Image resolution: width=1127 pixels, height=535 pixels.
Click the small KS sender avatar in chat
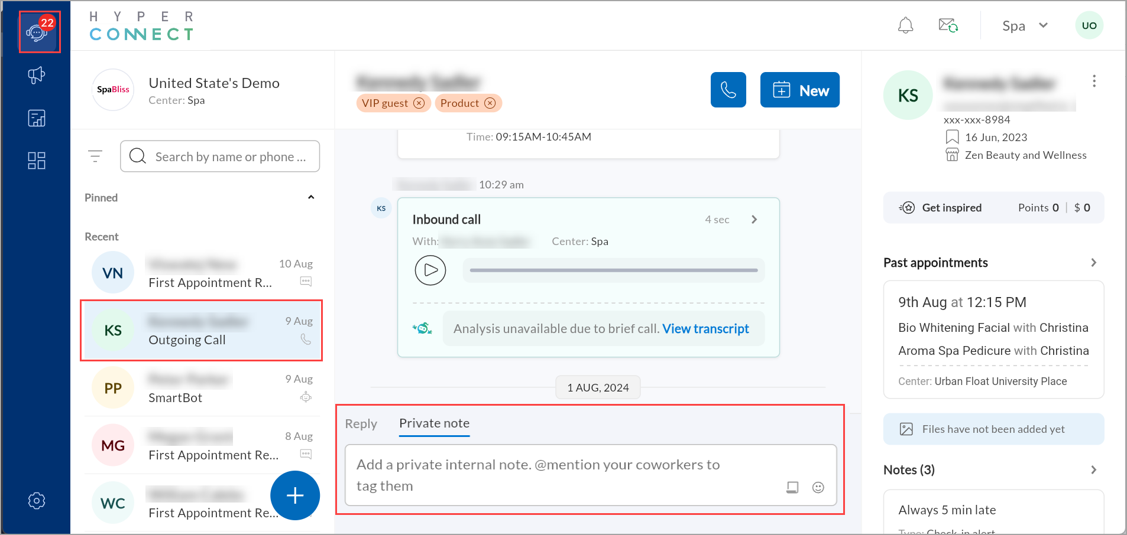[381, 208]
